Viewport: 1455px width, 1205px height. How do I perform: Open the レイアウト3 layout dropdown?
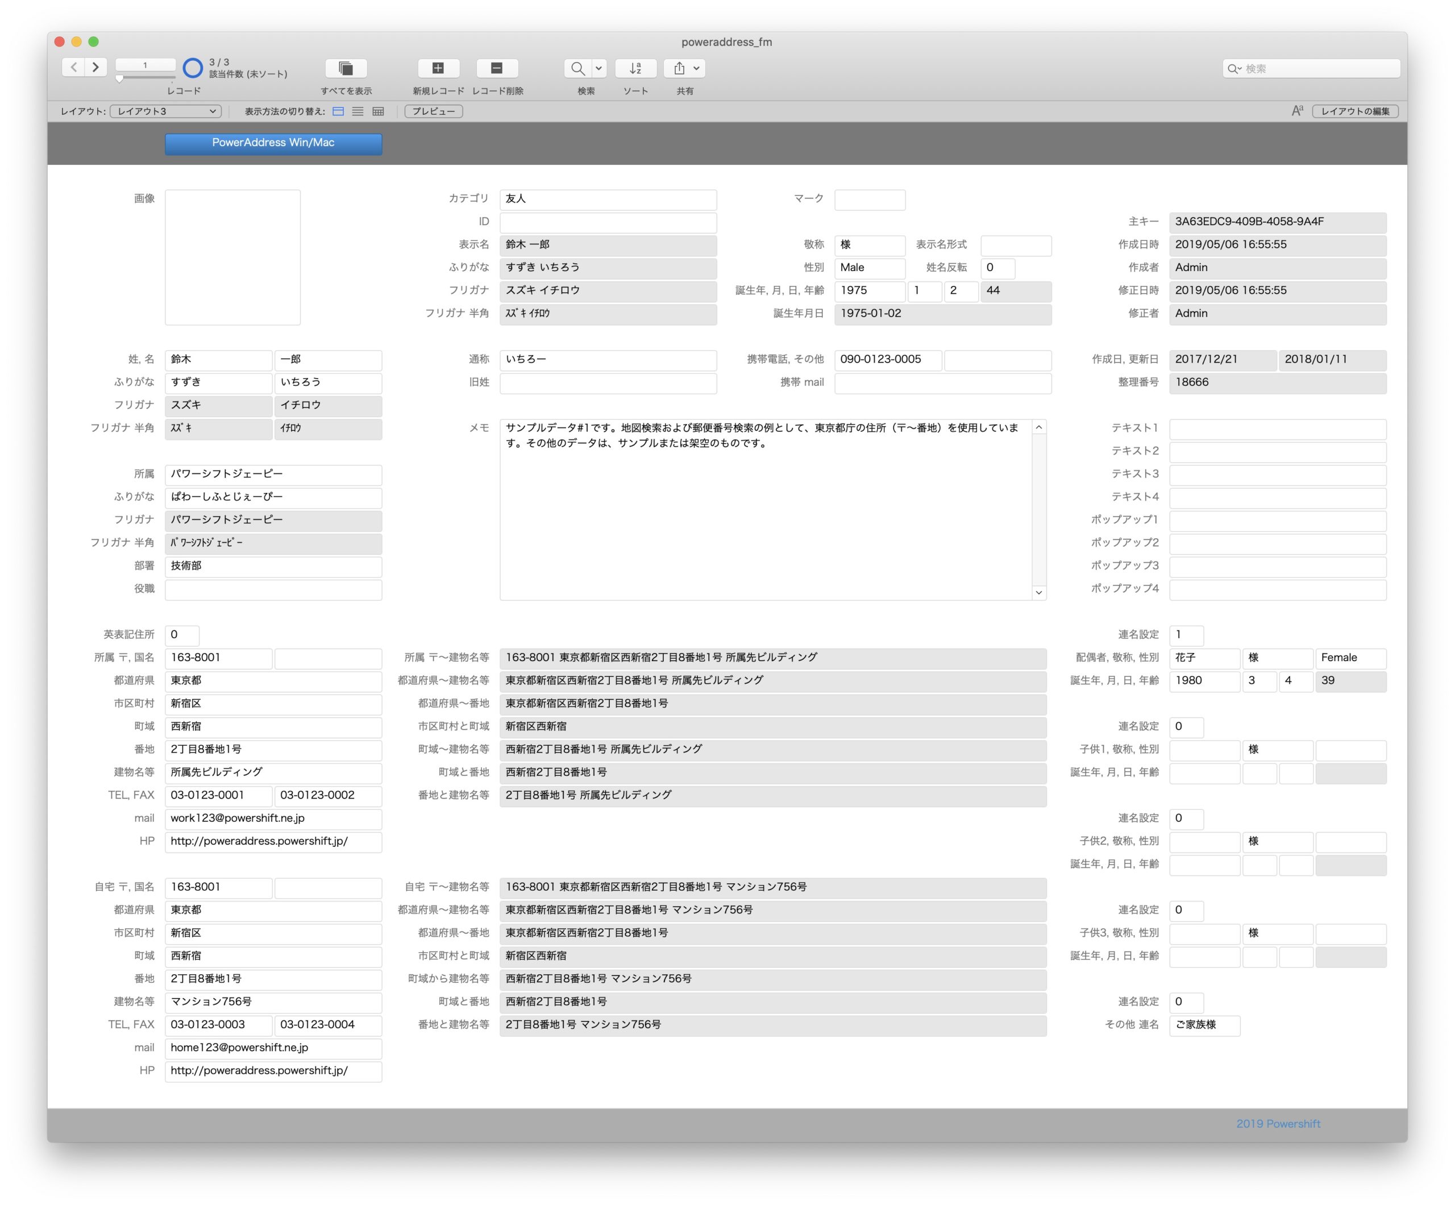(x=167, y=111)
